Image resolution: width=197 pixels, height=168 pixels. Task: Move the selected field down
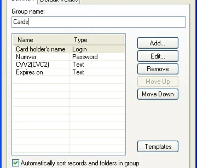(158, 94)
